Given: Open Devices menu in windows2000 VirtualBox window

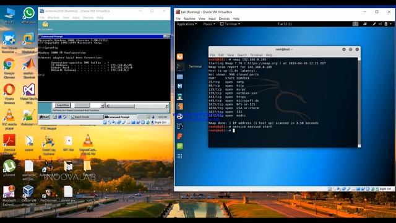Looking at the screenshot, I should (88, 18).
